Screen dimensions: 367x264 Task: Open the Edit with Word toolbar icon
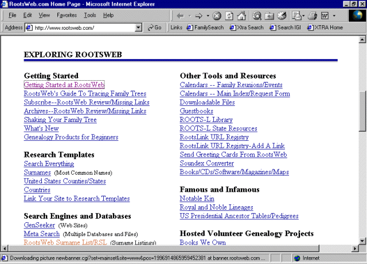point(325,15)
